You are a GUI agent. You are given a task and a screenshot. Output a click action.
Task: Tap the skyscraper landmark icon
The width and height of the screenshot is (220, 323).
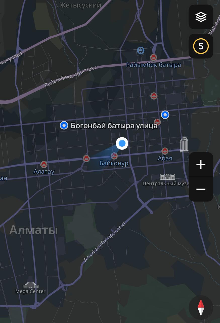[184, 145]
